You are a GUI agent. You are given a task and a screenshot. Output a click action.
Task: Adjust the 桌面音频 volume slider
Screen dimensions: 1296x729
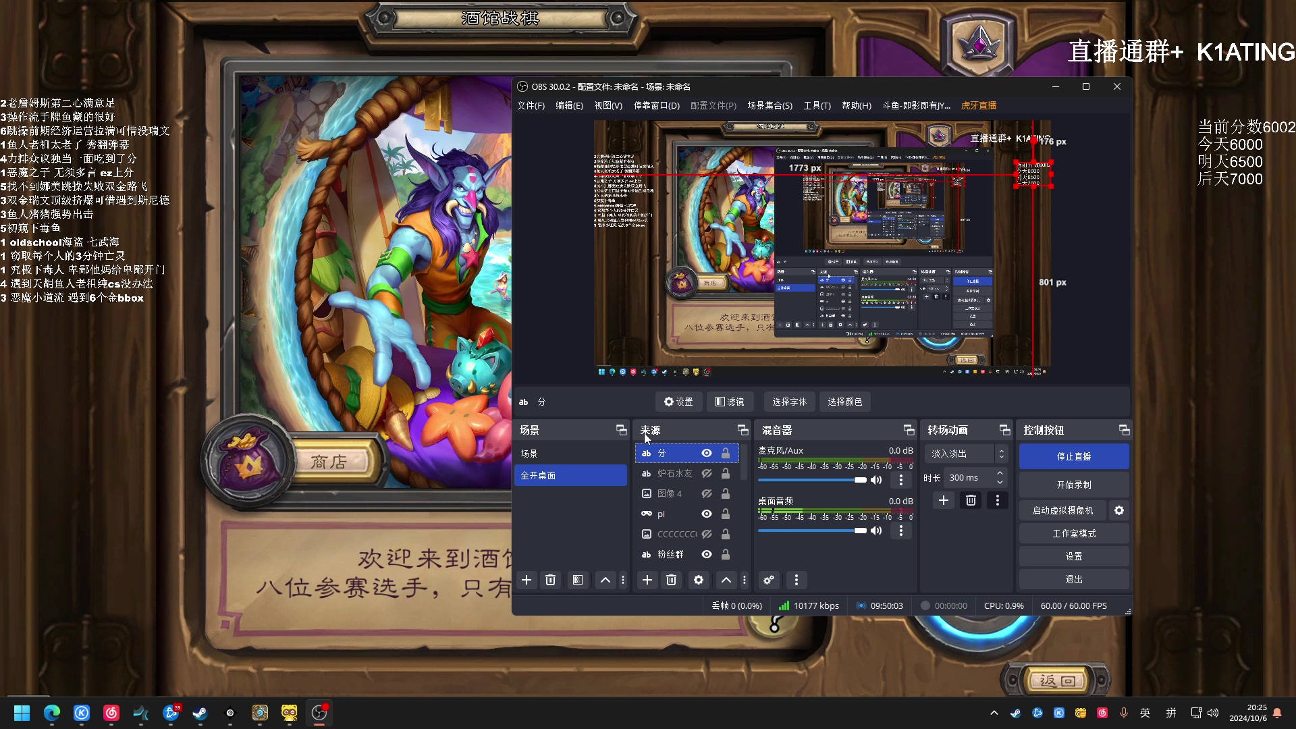812,531
